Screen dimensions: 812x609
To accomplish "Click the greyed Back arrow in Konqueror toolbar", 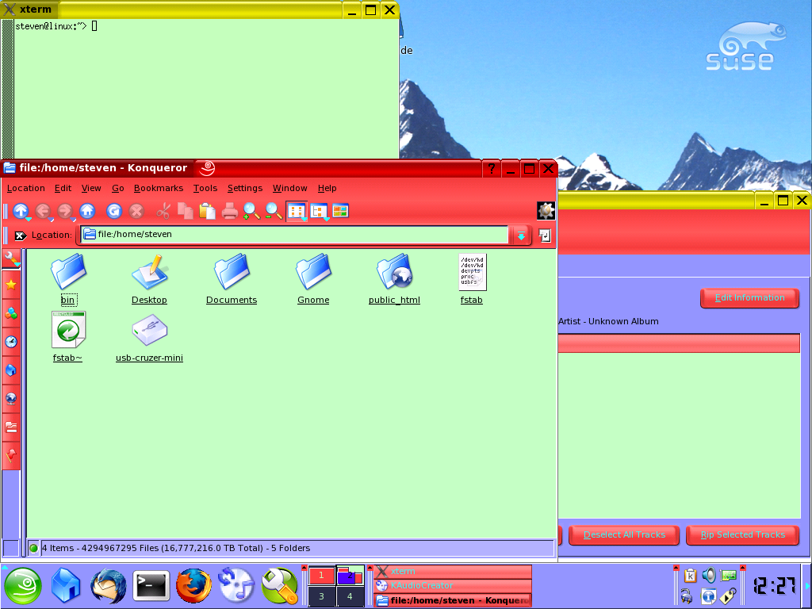I will pyautogui.click(x=43, y=210).
